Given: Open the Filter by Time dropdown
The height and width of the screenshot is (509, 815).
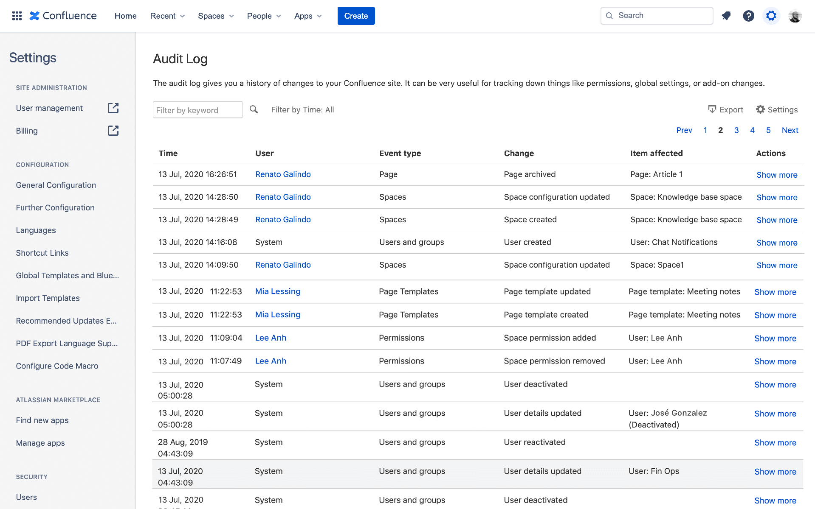Looking at the screenshot, I should click(302, 109).
